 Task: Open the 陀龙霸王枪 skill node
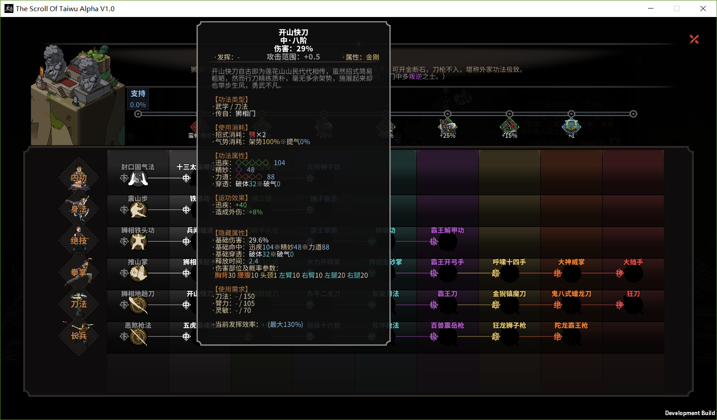click(571, 337)
